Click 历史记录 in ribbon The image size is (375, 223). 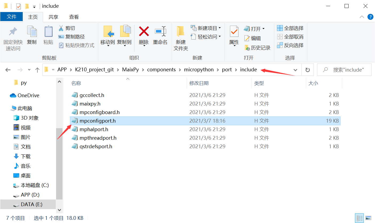click(257, 48)
